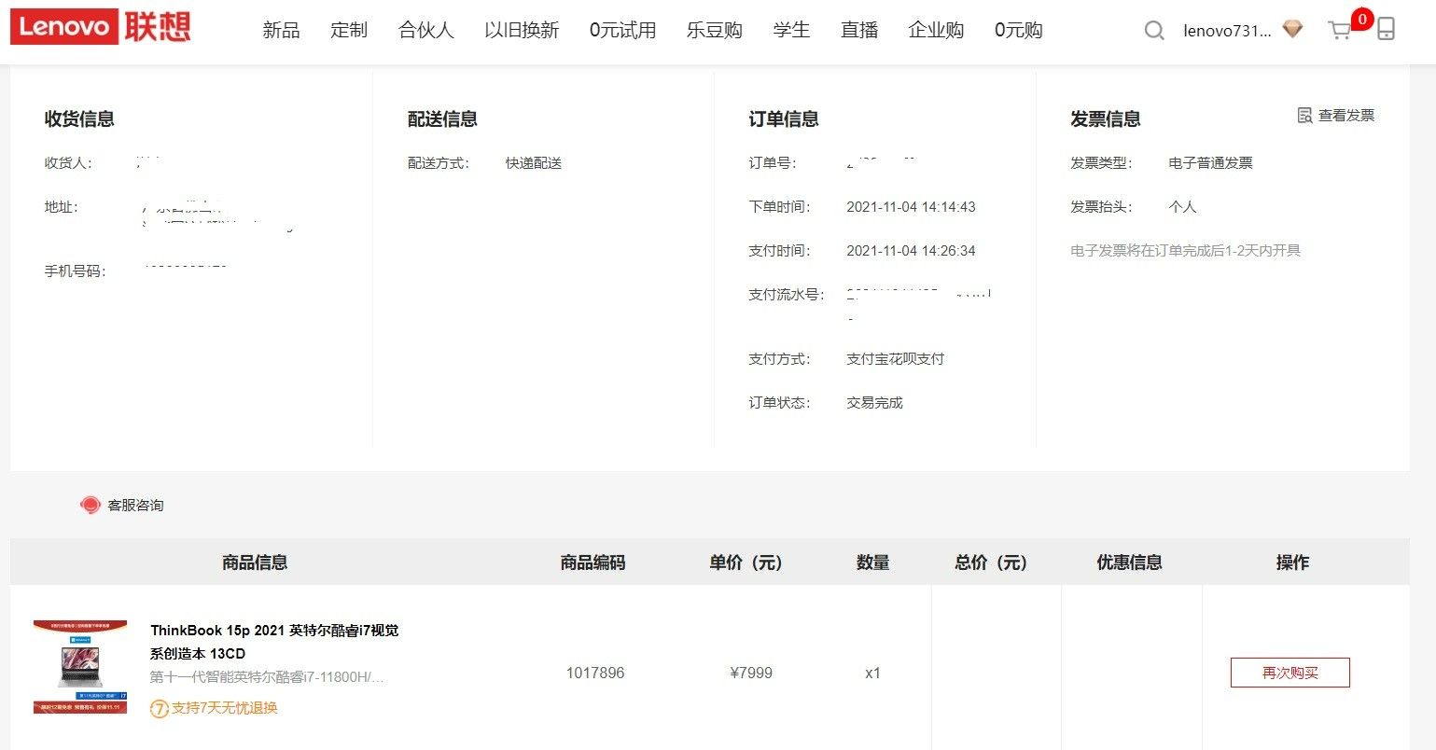The height and width of the screenshot is (750, 1436).
Task: Click the mobile phone icon
Action: (1387, 29)
